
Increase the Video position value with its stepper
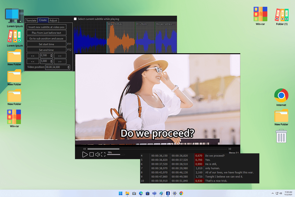(68, 66)
